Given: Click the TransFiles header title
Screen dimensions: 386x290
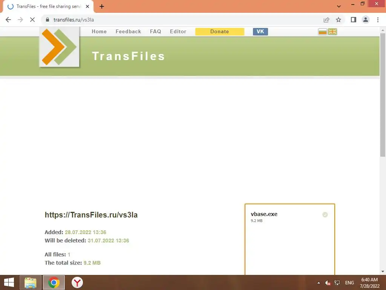Looking at the screenshot, I should (129, 56).
